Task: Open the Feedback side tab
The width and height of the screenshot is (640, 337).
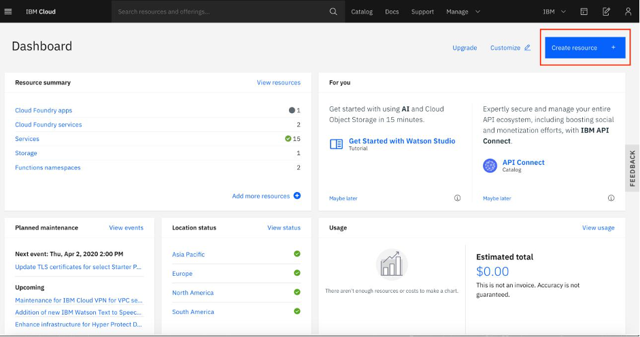Action: tap(633, 168)
